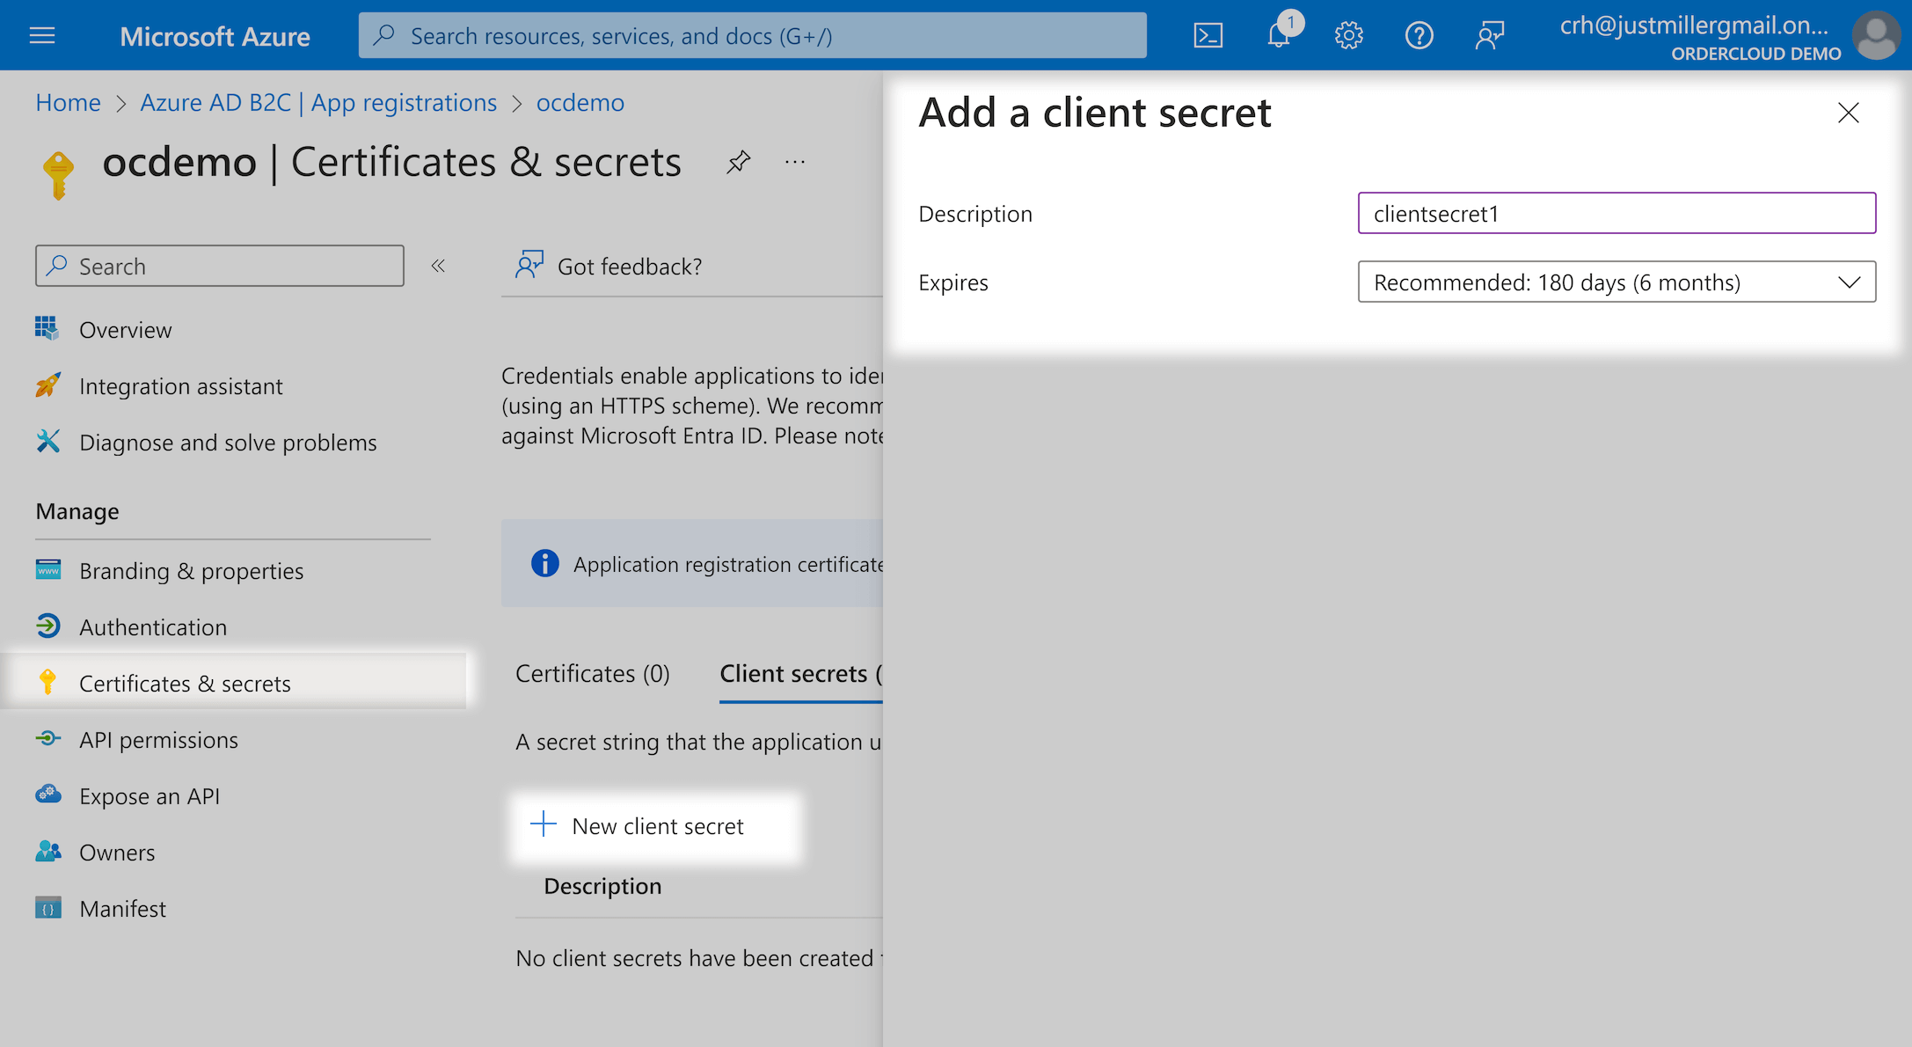Switch to the Certificates (0) tab

[592, 674]
